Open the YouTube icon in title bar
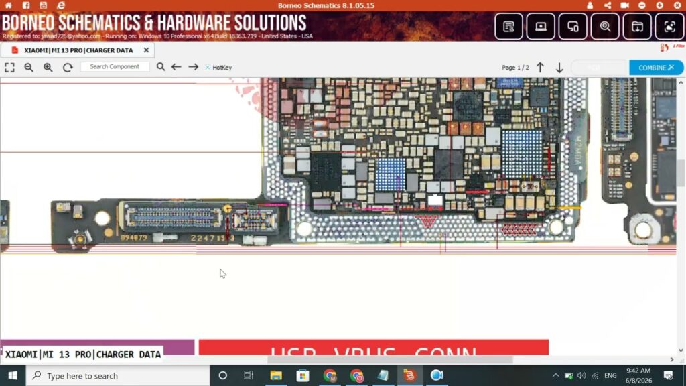The image size is (686, 386). [43, 5]
